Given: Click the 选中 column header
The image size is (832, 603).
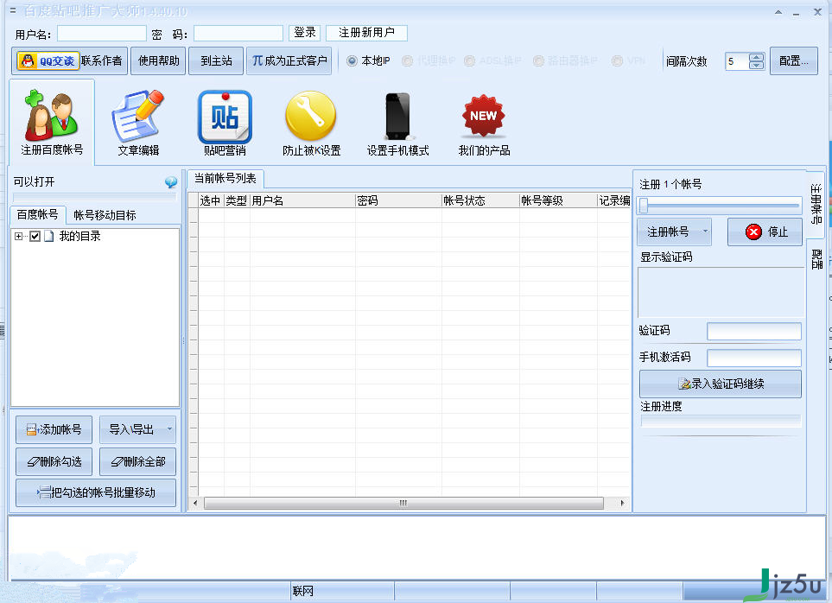Looking at the screenshot, I should [210, 200].
